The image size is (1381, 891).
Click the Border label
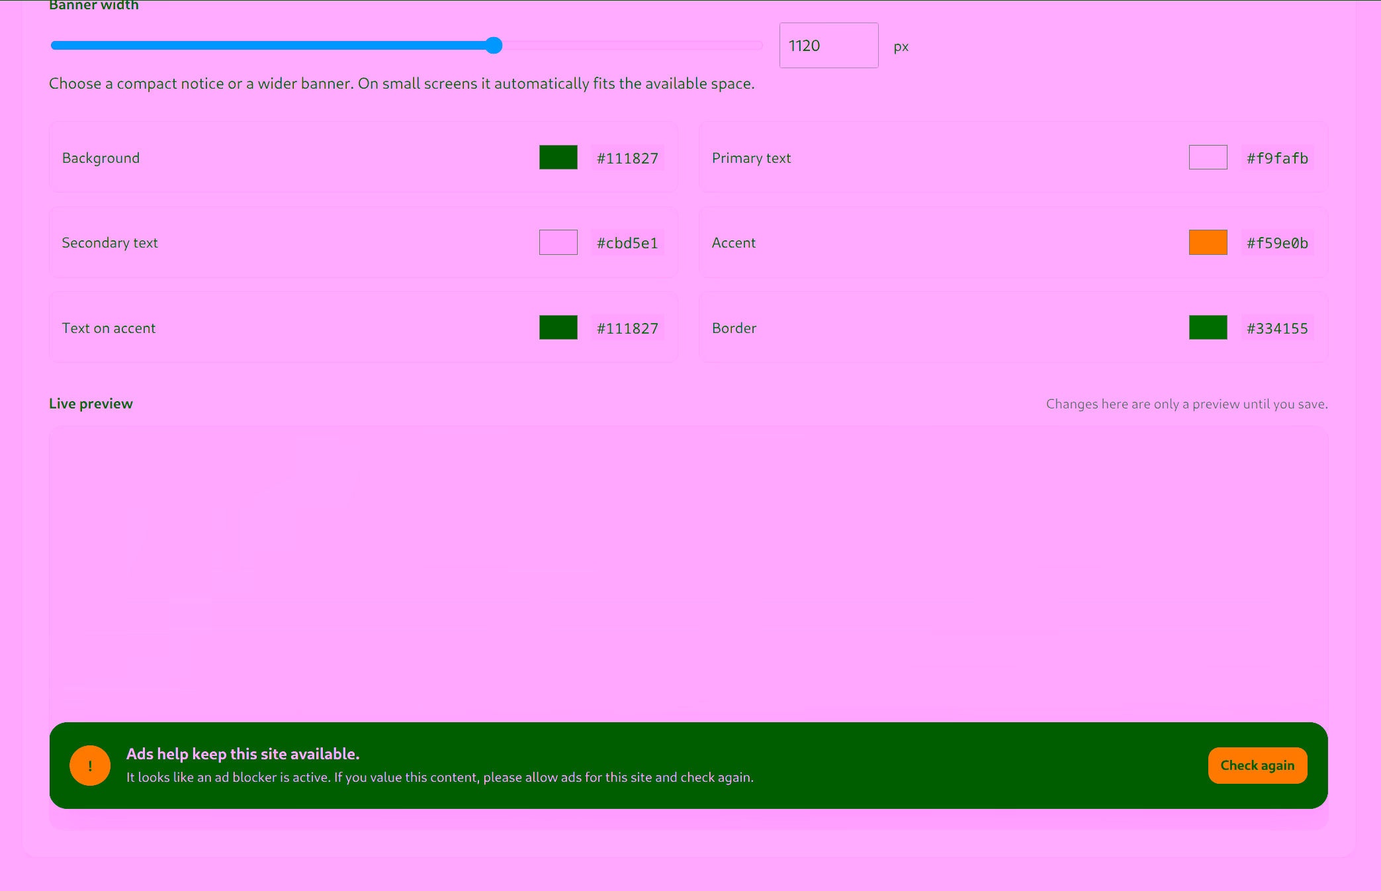(x=734, y=328)
